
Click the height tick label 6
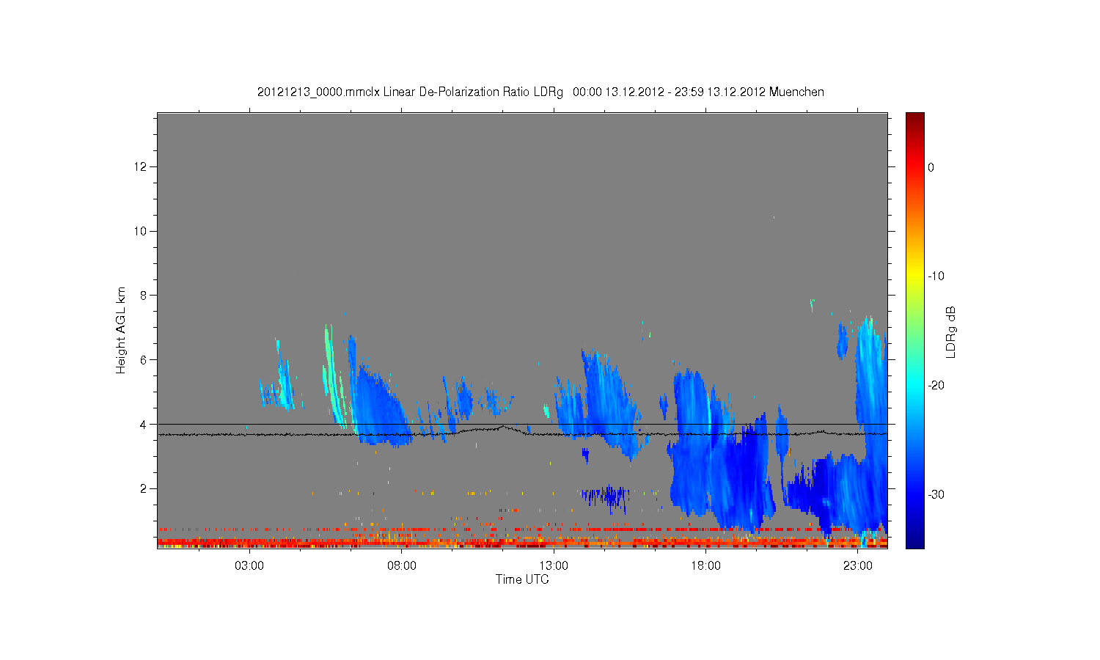coord(144,360)
